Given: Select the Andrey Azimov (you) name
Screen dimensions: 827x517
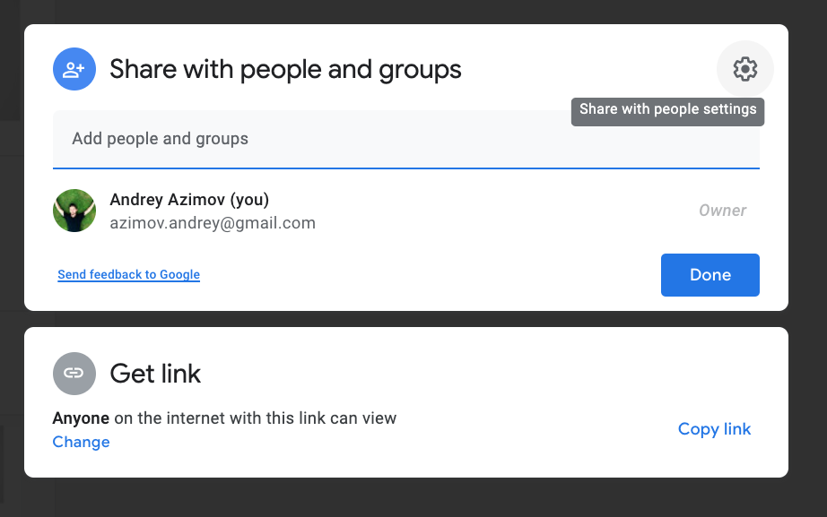Looking at the screenshot, I should click(188, 199).
